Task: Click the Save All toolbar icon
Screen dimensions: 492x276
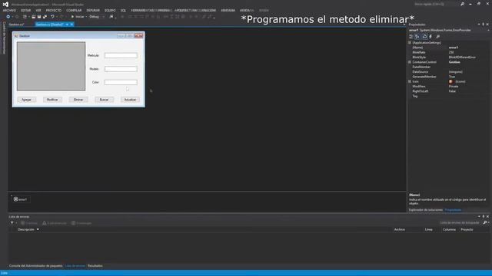Action: [x=45, y=17]
